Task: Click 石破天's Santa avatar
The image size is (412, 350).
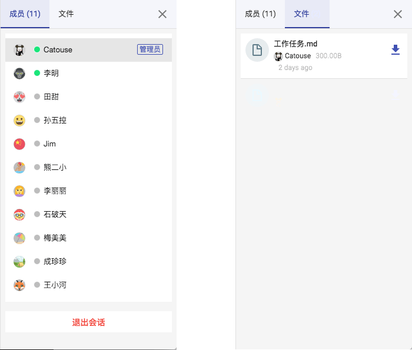Action: pos(19,215)
